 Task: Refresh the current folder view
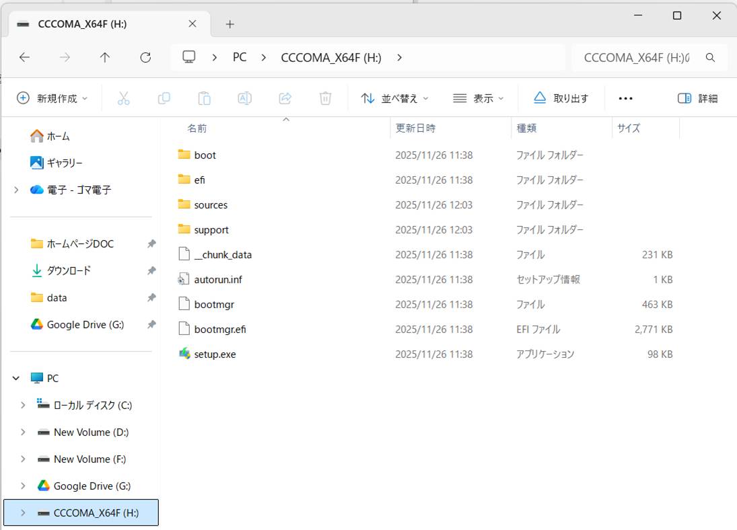click(x=145, y=58)
